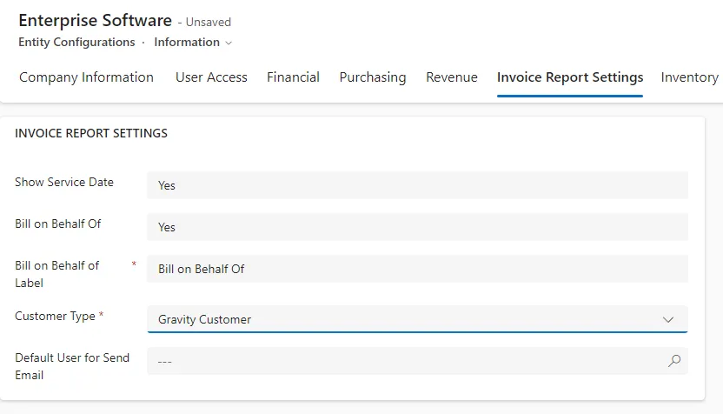723x414 pixels.
Task: Click the Default User for Send Email label
Action: (x=72, y=366)
